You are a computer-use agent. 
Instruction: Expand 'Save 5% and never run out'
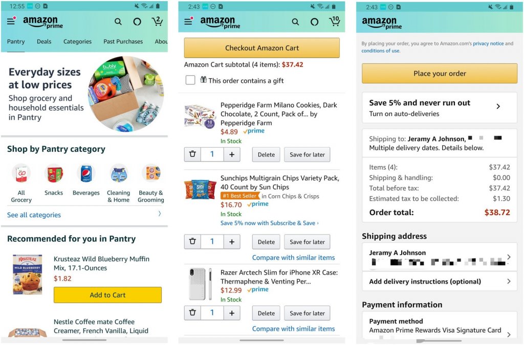tap(439, 107)
